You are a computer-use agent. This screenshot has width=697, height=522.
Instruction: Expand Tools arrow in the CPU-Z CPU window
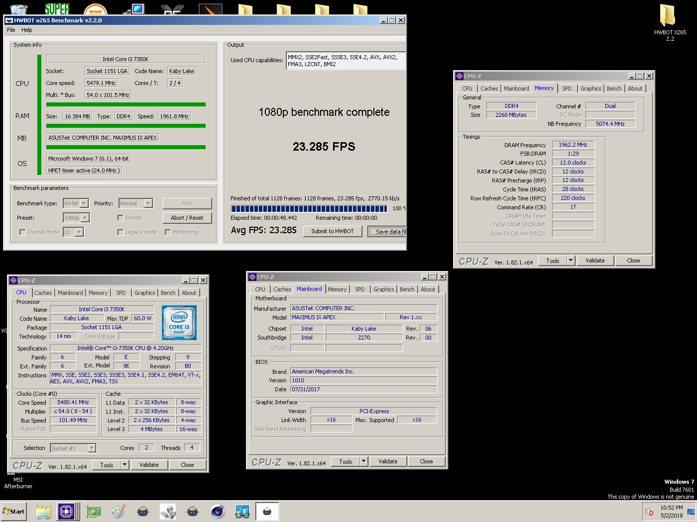[x=125, y=465]
